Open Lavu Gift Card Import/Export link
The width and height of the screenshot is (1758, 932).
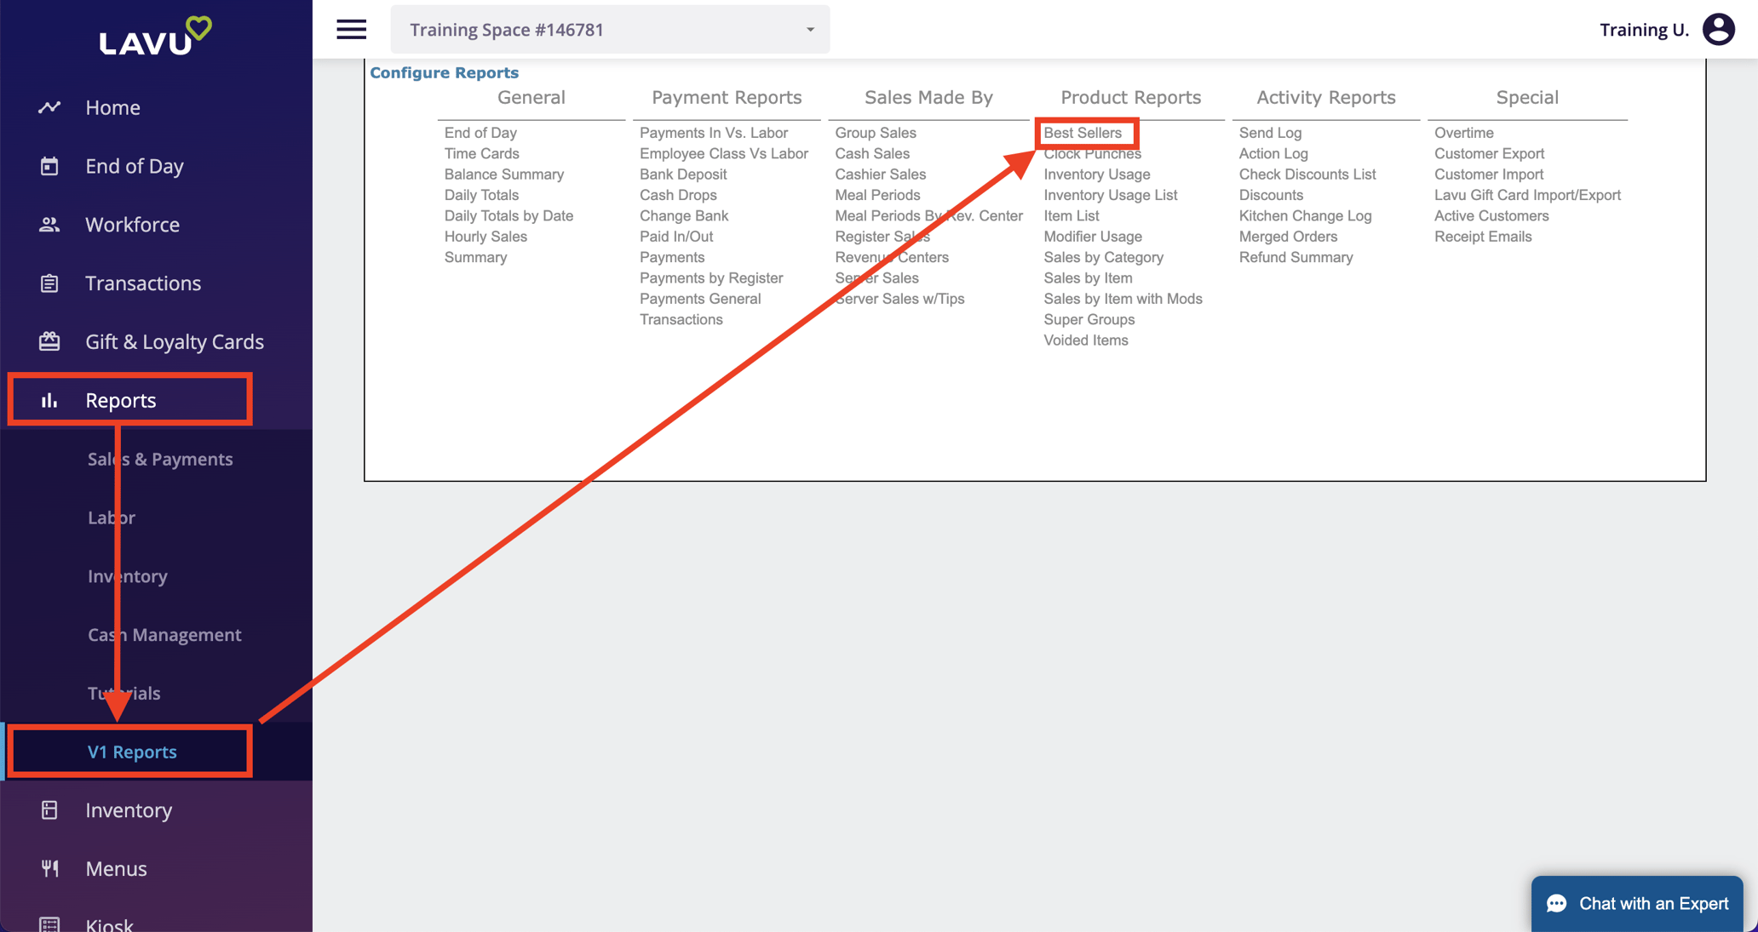(1527, 195)
